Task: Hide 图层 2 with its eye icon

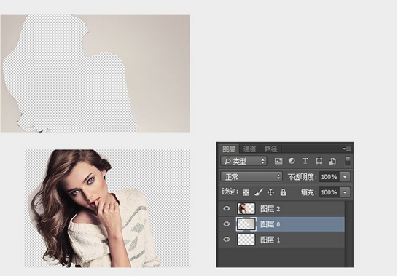Action: point(227,208)
